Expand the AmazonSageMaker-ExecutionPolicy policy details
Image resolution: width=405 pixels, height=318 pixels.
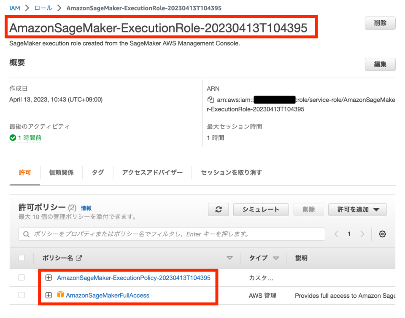coord(49,277)
